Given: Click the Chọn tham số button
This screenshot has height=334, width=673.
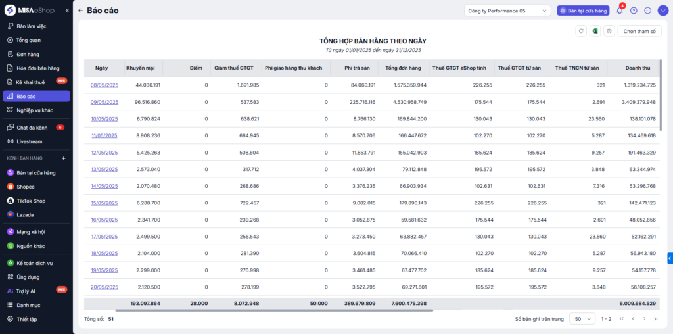Looking at the screenshot, I should 639,31.
